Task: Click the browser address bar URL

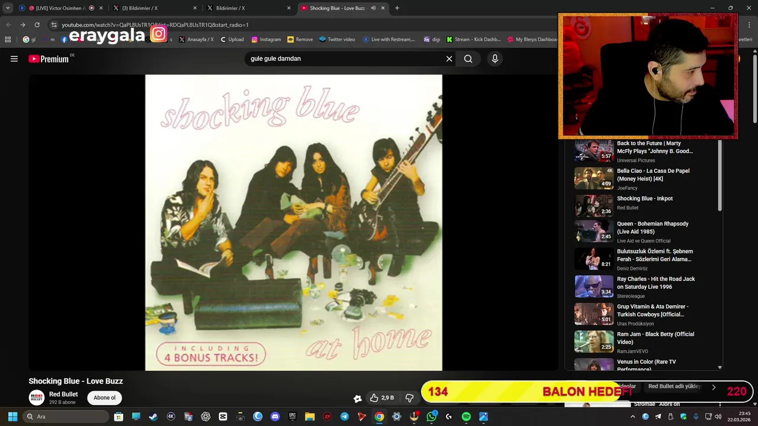Action: [x=155, y=25]
